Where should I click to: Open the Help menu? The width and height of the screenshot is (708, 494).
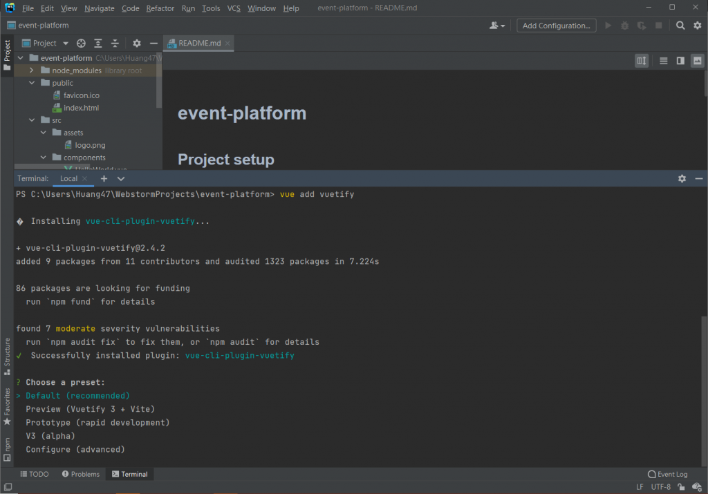coord(291,8)
